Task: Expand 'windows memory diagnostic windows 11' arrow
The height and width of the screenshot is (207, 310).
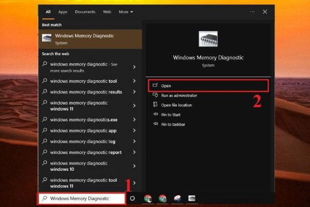Action: point(134,106)
